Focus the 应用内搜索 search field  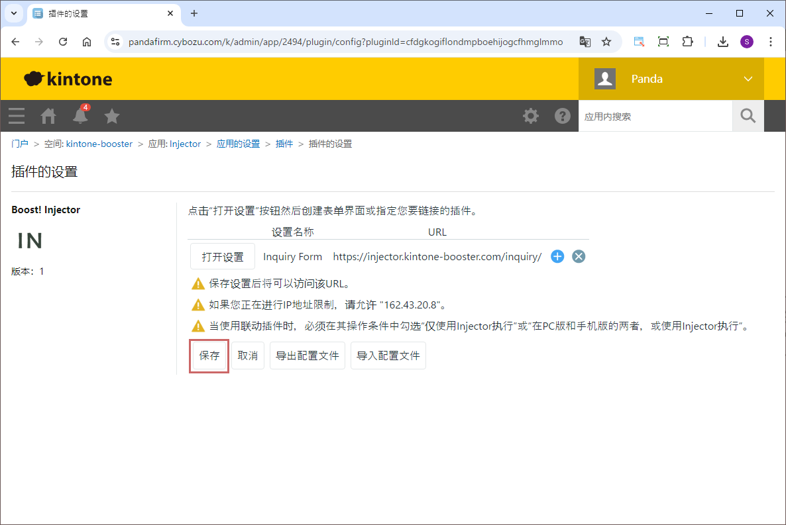(655, 116)
